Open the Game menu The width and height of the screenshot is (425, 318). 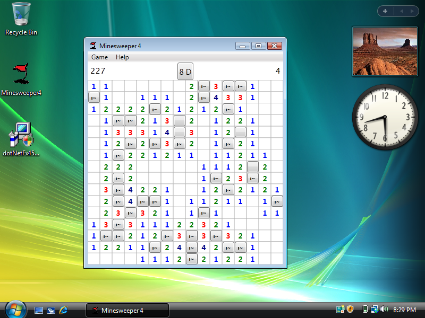point(99,57)
